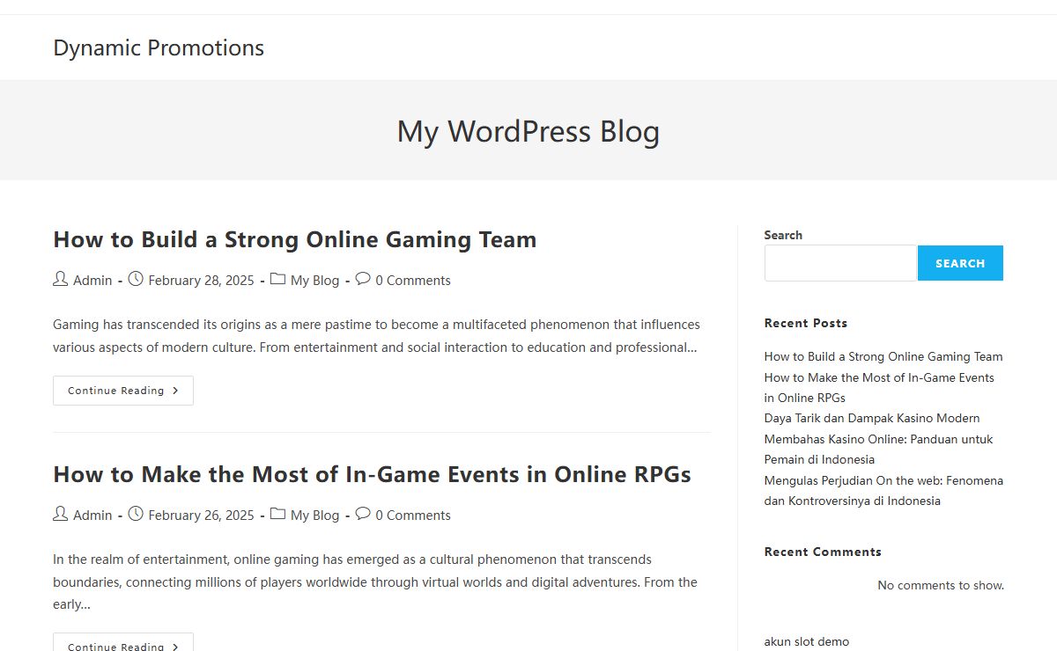Viewport: 1057px width, 651px height.
Task: Open 0 Comments link on the February 28 post
Action: pos(413,281)
